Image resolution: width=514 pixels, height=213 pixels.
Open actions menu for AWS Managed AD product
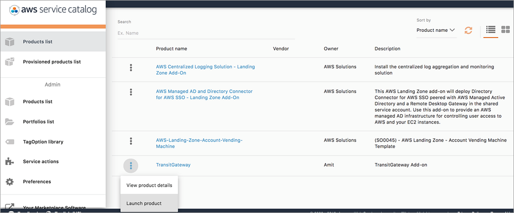(131, 92)
